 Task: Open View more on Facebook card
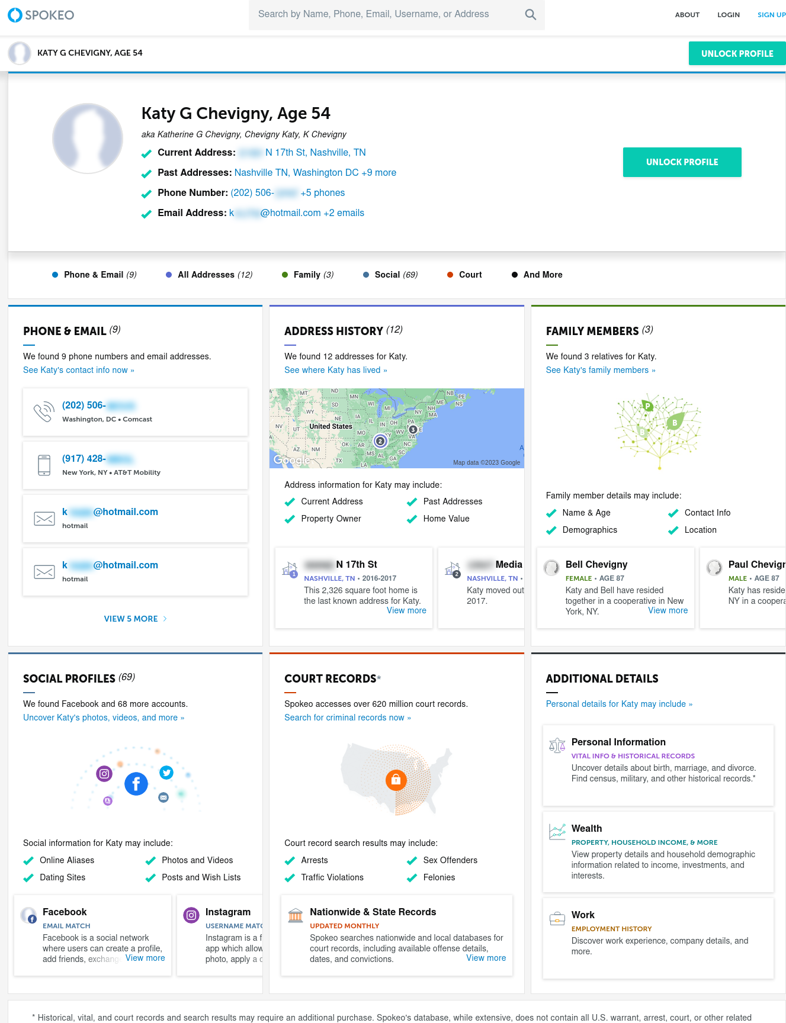point(145,958)
